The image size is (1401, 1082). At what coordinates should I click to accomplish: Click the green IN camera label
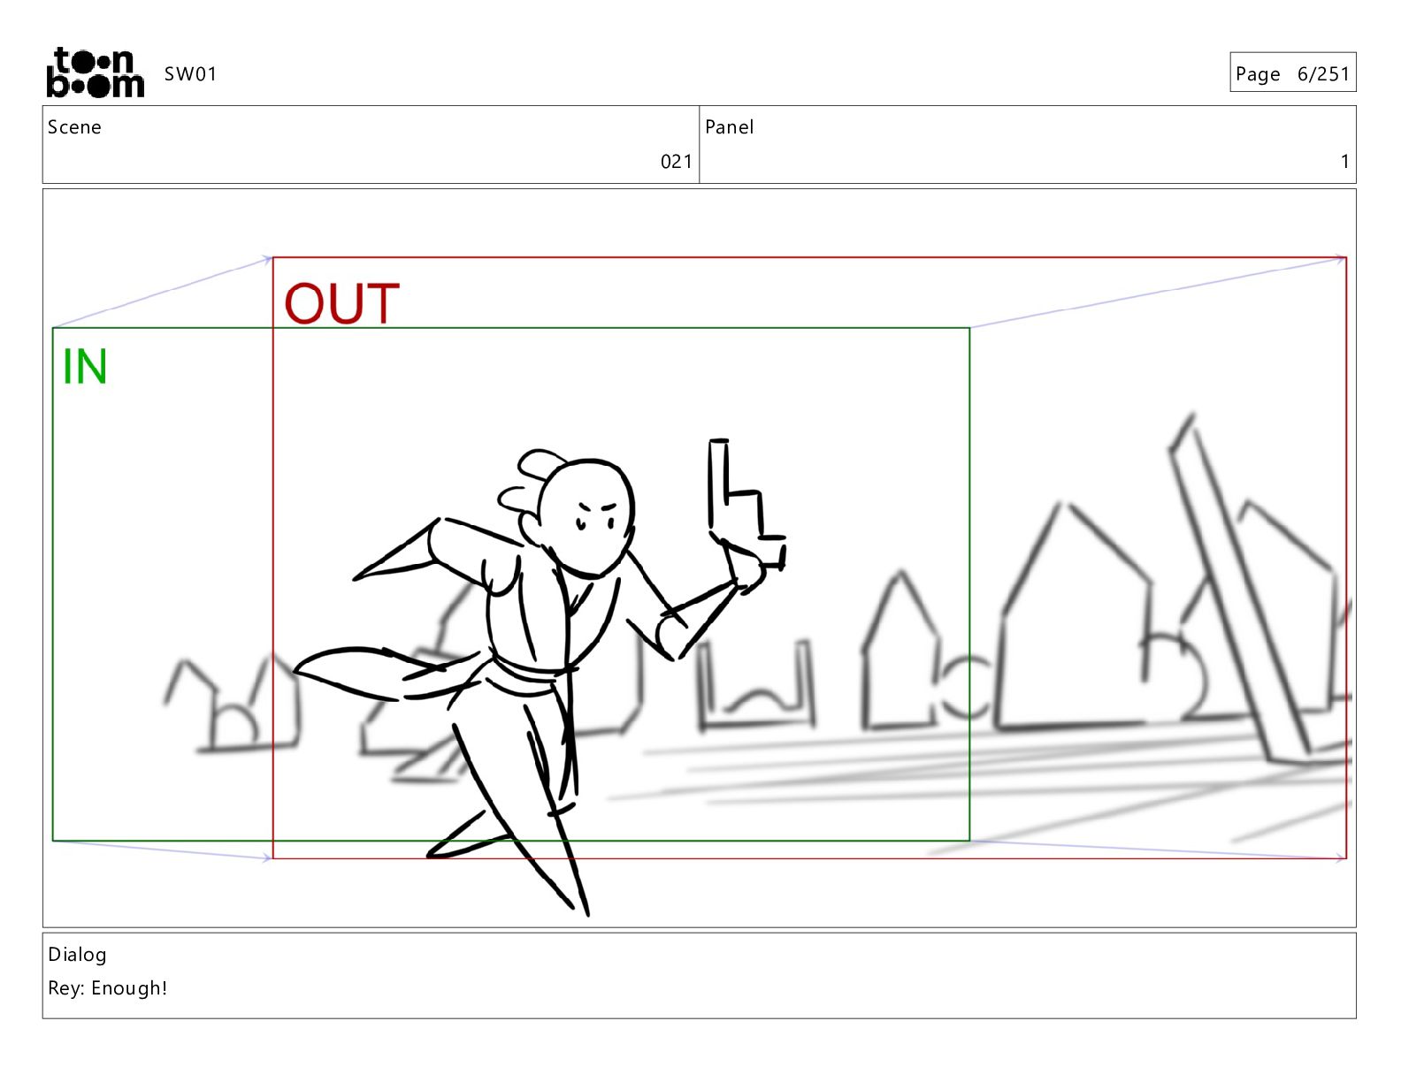click(85, 367)
